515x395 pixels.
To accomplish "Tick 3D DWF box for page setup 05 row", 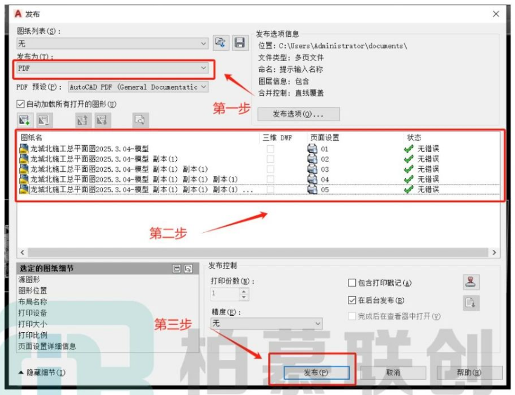I will click(271, 189).
